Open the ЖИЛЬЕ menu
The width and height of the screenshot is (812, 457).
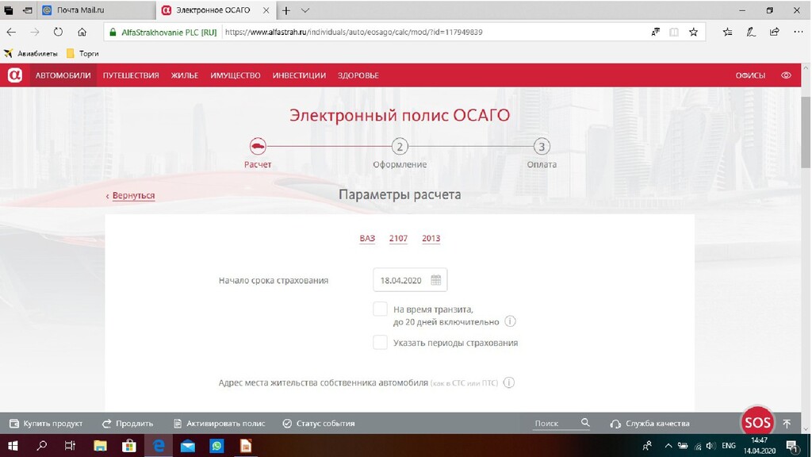point(184,75)
